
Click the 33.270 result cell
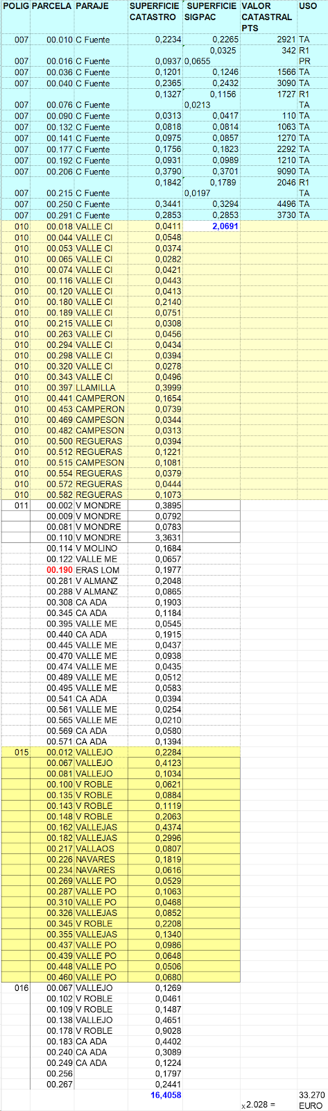[x=311, y=1095]
